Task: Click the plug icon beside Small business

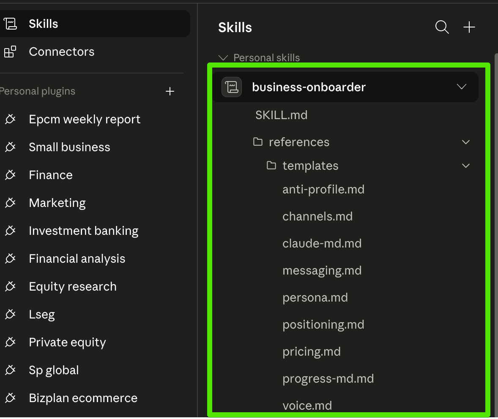Action: (x=10, y=147)
